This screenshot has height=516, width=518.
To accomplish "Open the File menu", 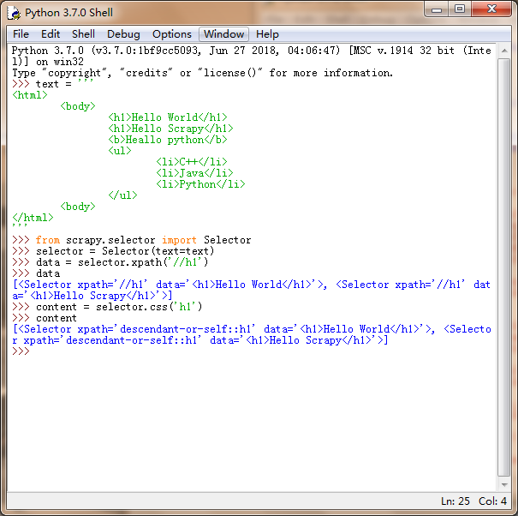I will [x=21, y=34].
